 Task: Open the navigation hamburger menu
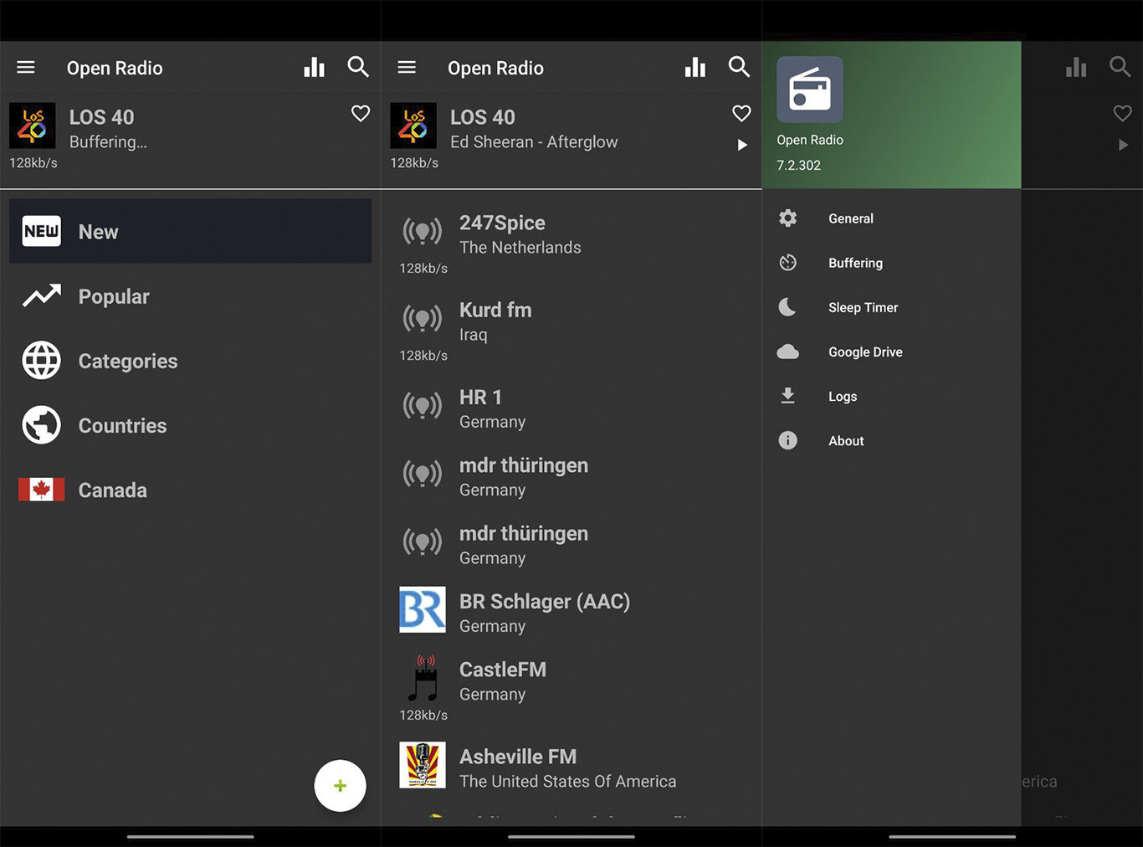point(25,68)
